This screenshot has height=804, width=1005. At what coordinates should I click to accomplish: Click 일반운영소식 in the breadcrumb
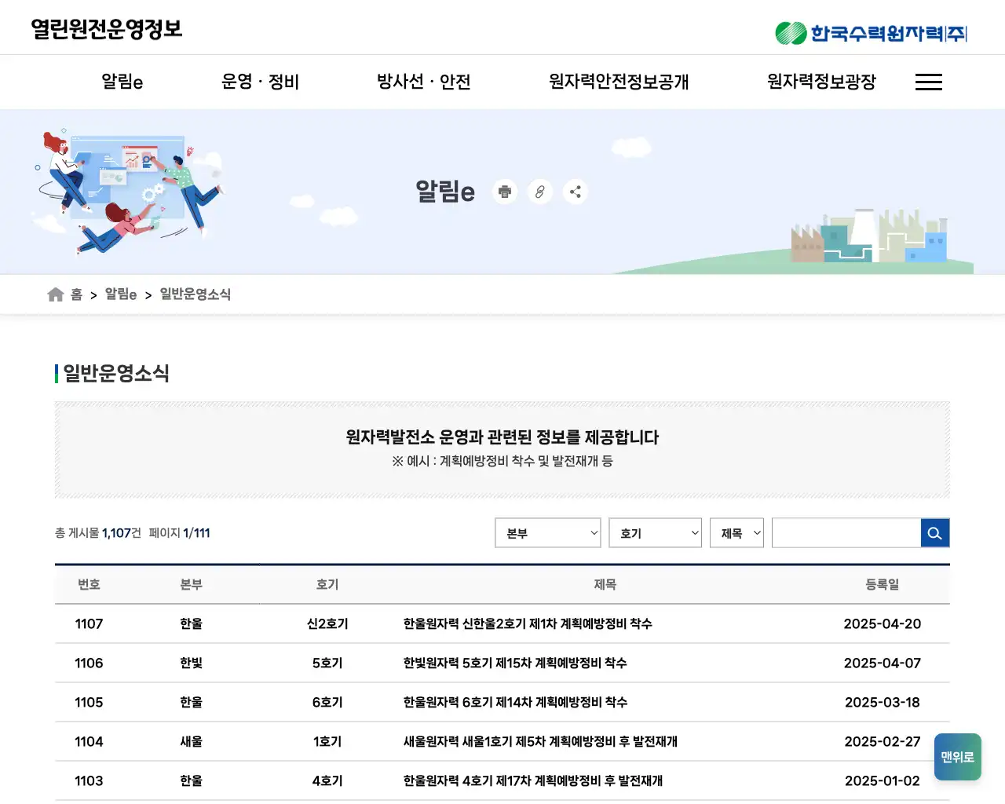196,294
